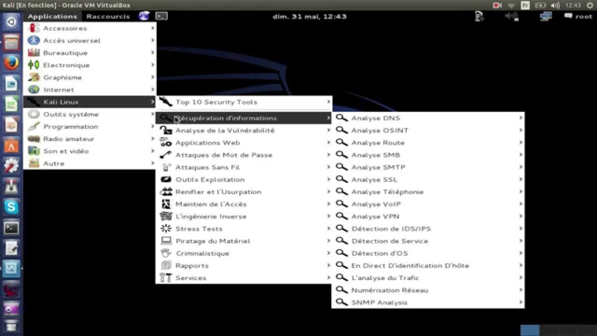Click Applications Web icon

166,143
